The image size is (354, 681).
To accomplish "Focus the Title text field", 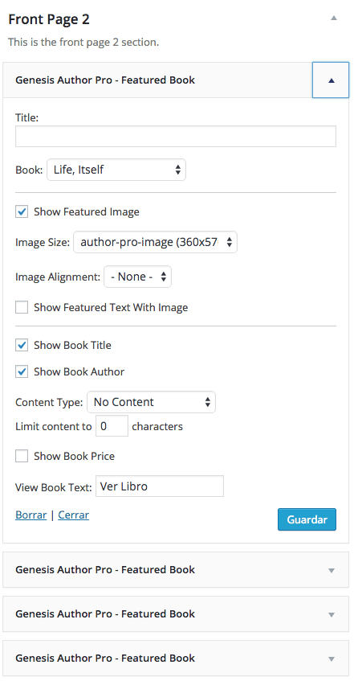I will 176,137.
